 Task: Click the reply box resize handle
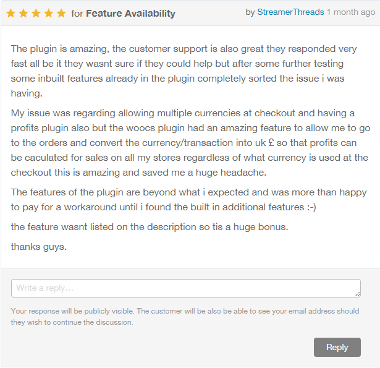point(358,294)
